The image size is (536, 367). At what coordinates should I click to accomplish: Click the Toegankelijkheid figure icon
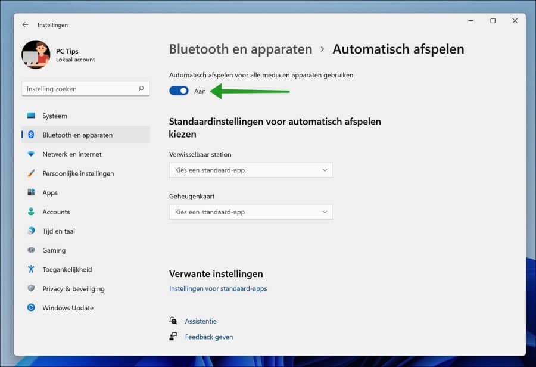(31, 269)
